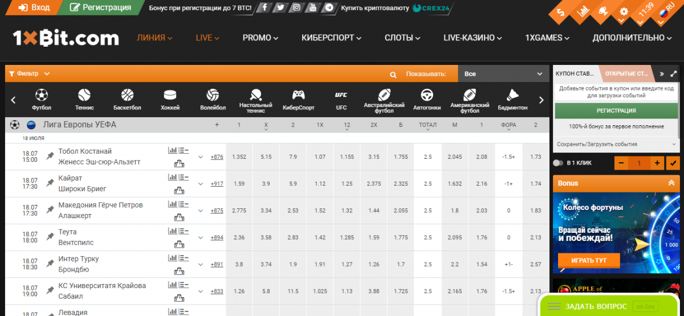Open the Instagram social icon in top bar

[296, 8]
